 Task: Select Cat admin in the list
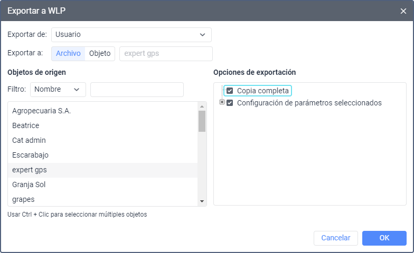coord(29,140)
